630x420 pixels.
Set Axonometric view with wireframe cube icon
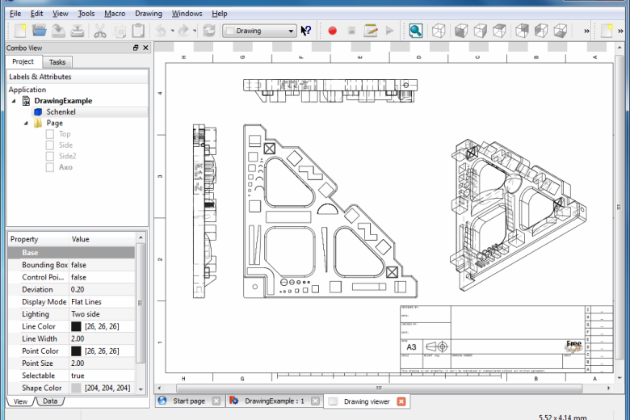tap(439, 31)
